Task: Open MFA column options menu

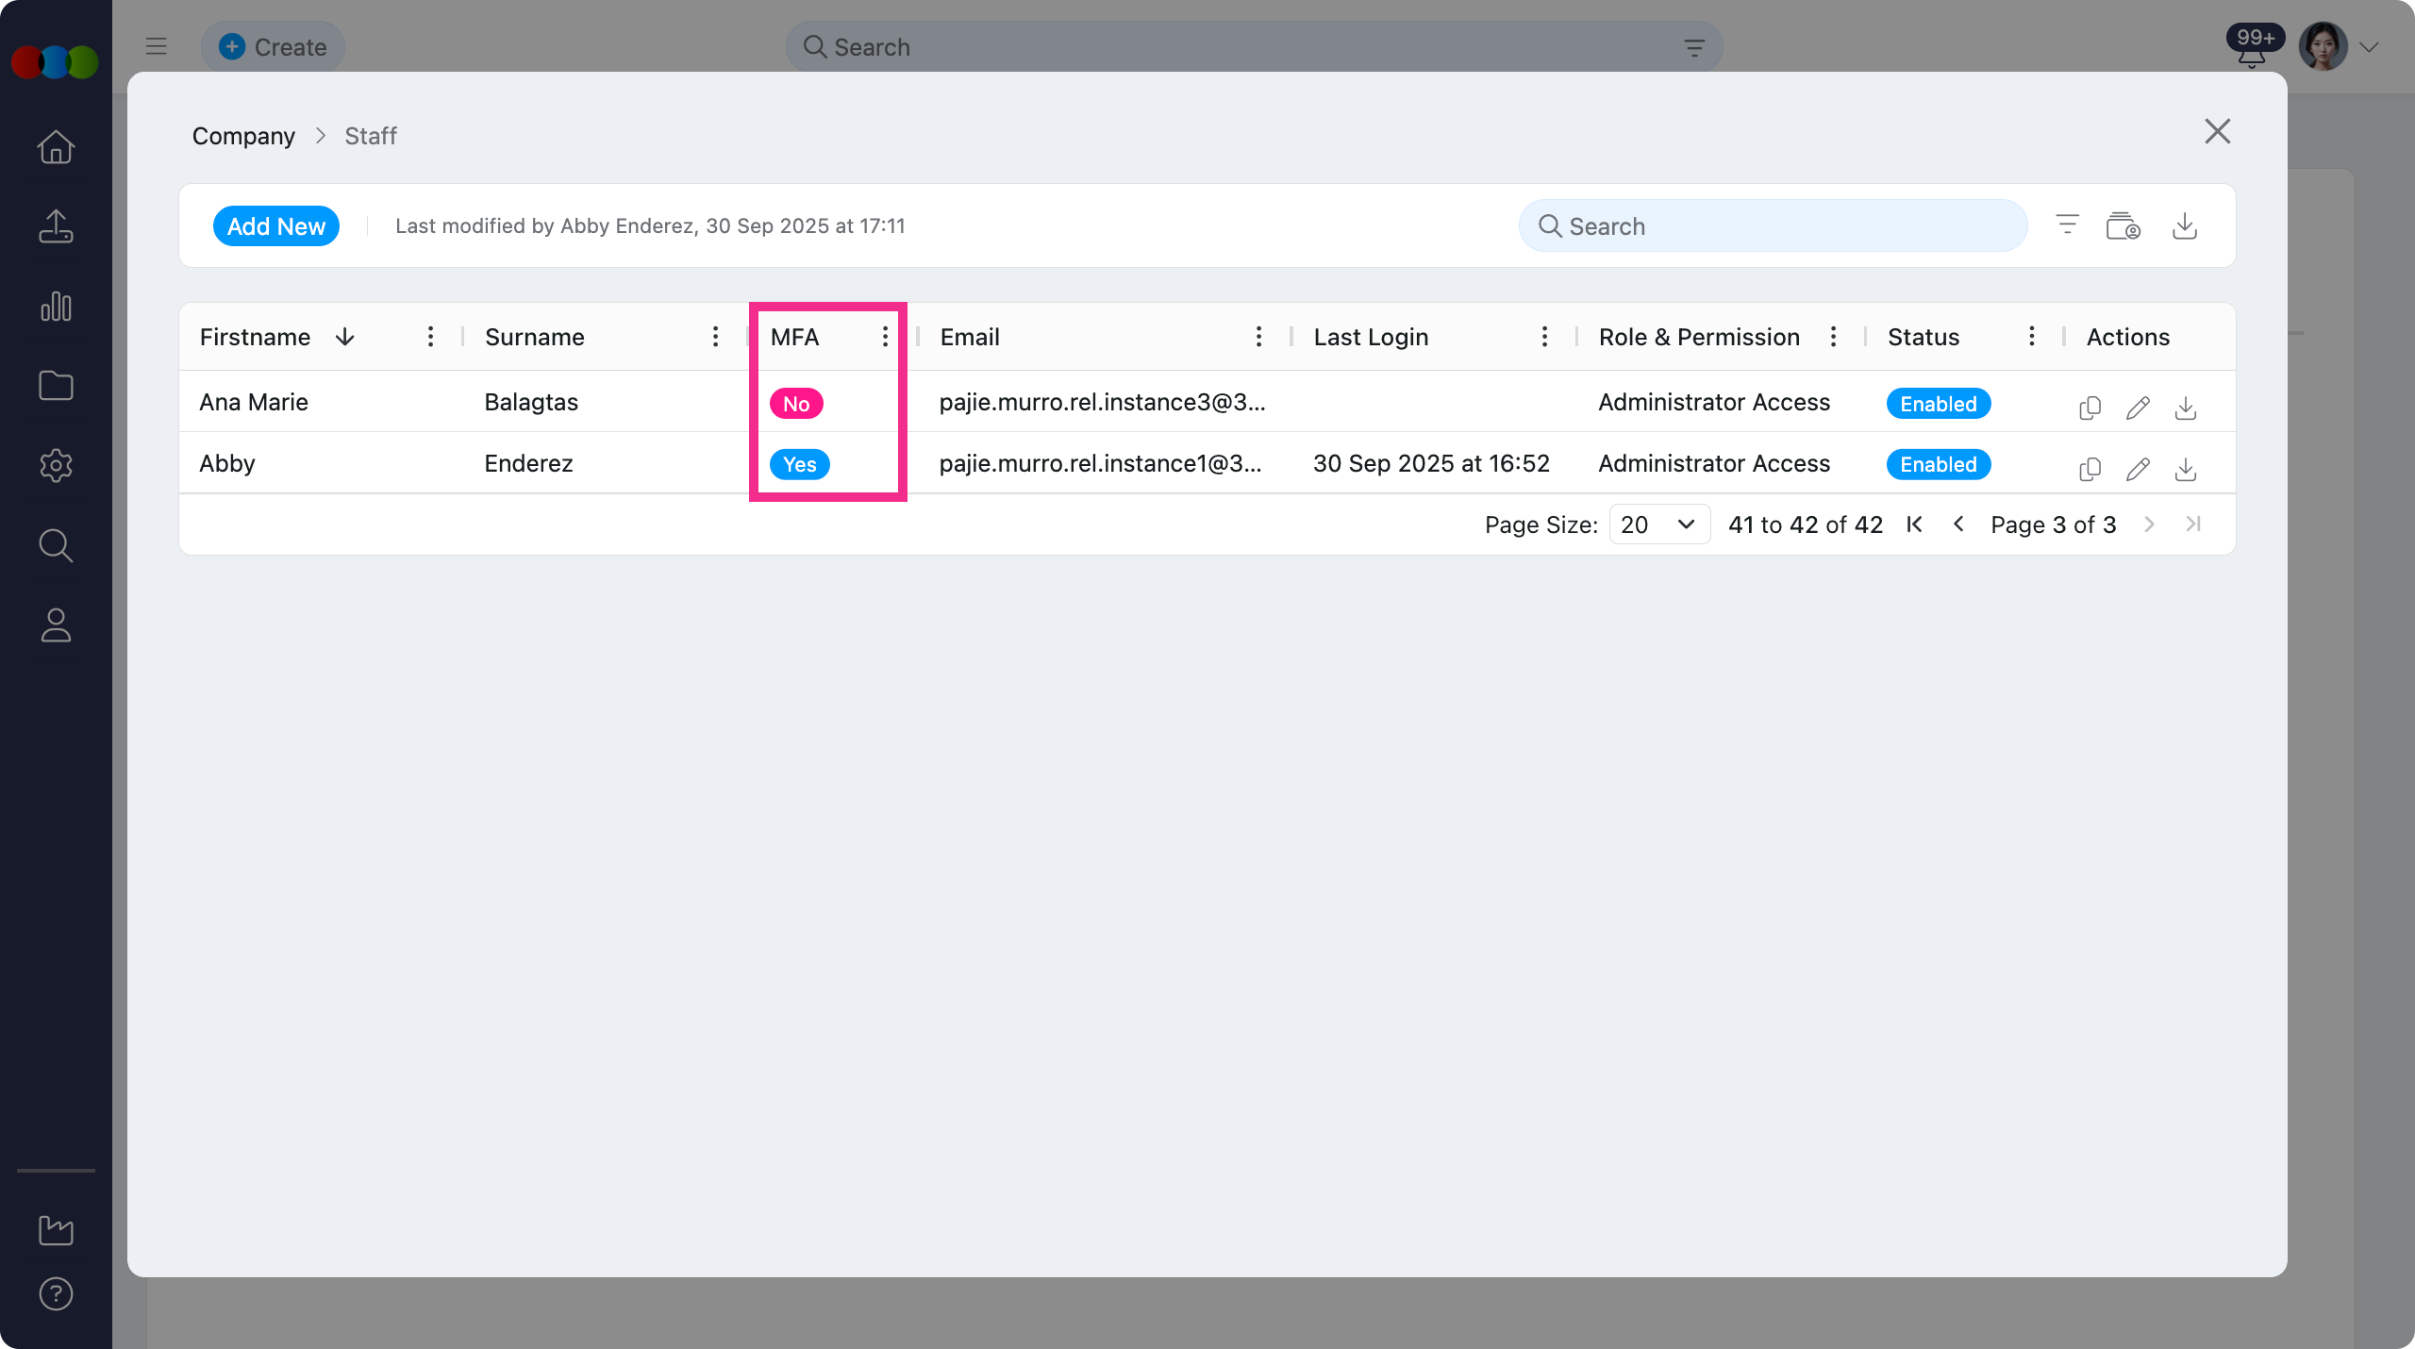Action: click(x=885, y=337)
